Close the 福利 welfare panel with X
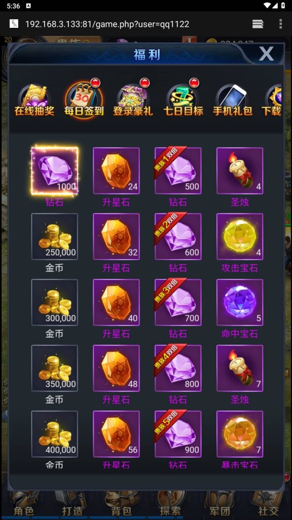292x520 pixels. 266,53
